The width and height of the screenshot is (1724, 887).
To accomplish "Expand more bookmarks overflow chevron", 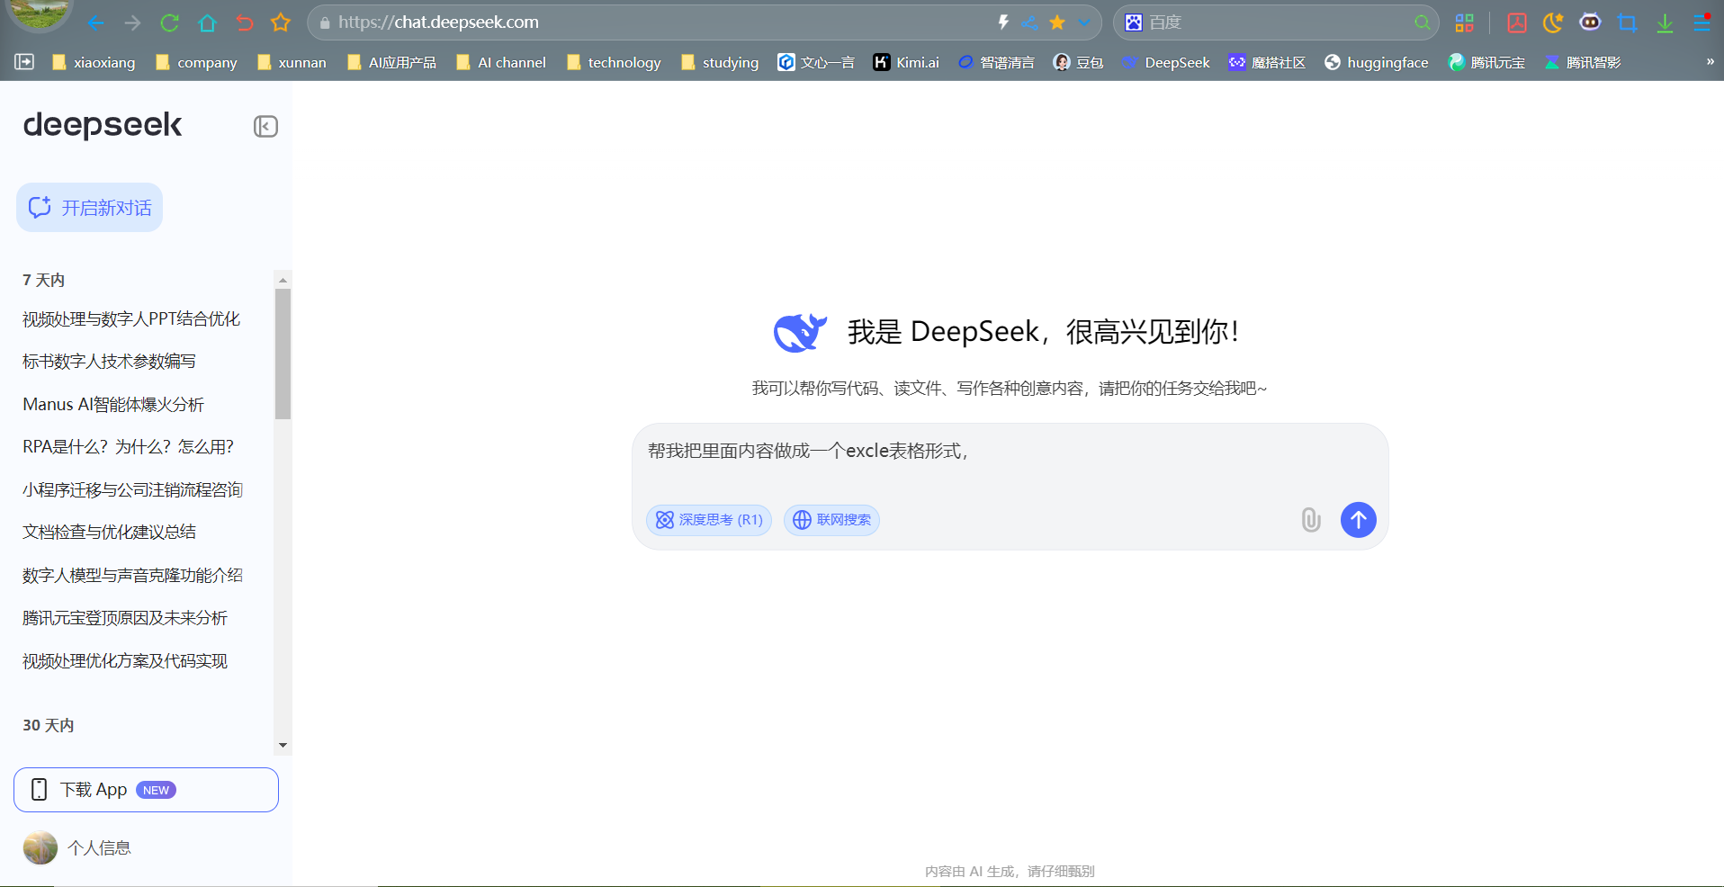I will click(x=1710, y=62).
